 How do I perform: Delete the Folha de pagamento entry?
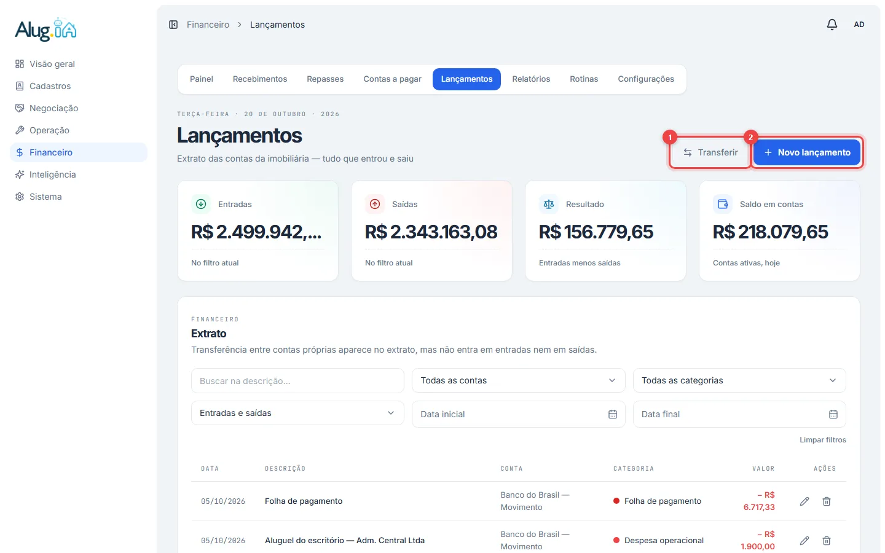pyautogui.click(x=827, y=501)
